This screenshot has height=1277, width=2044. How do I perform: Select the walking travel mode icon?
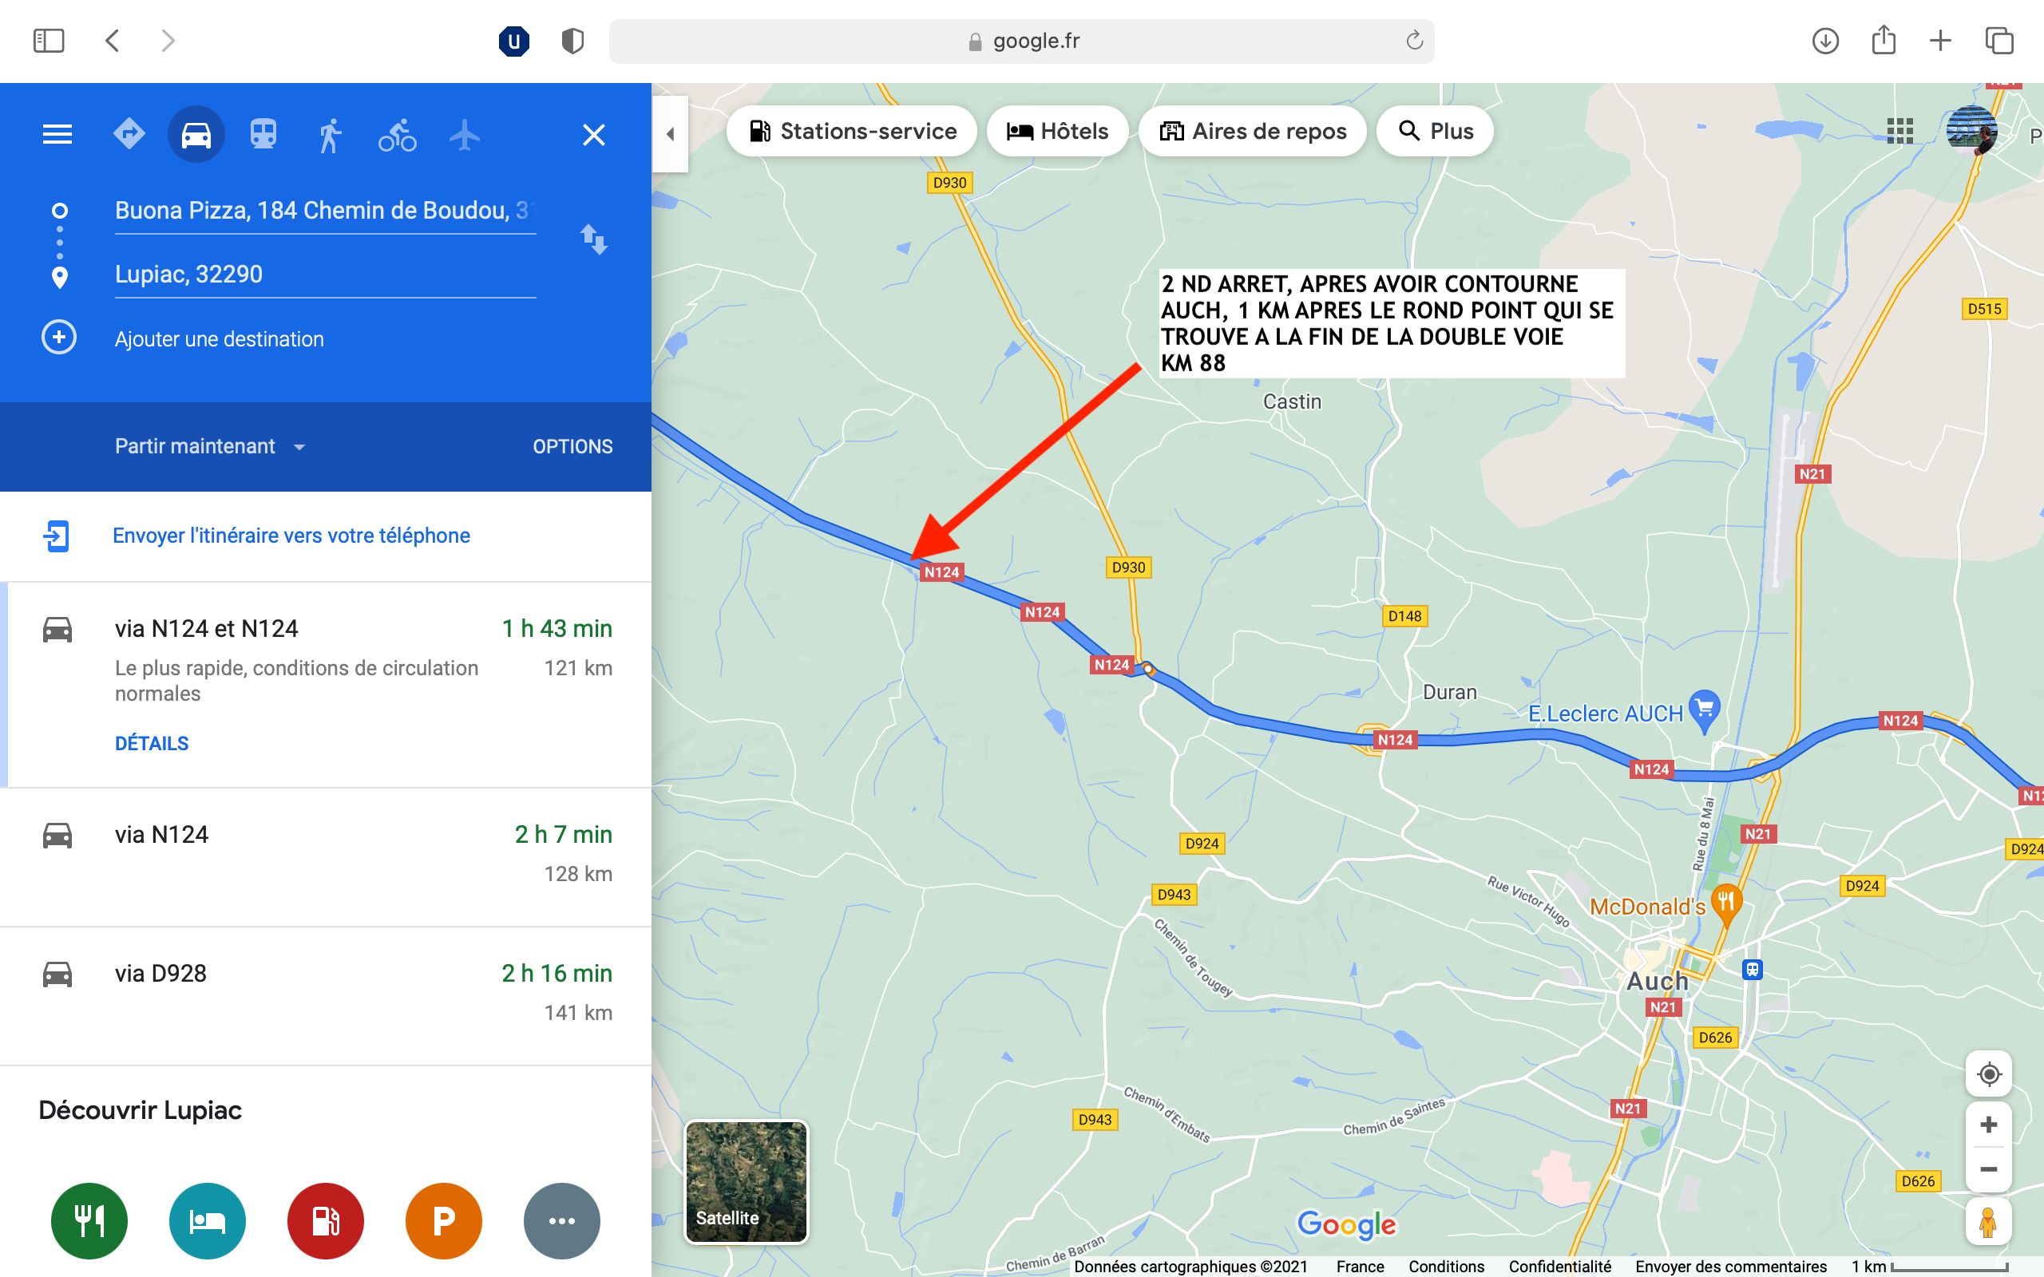point(331,134)
